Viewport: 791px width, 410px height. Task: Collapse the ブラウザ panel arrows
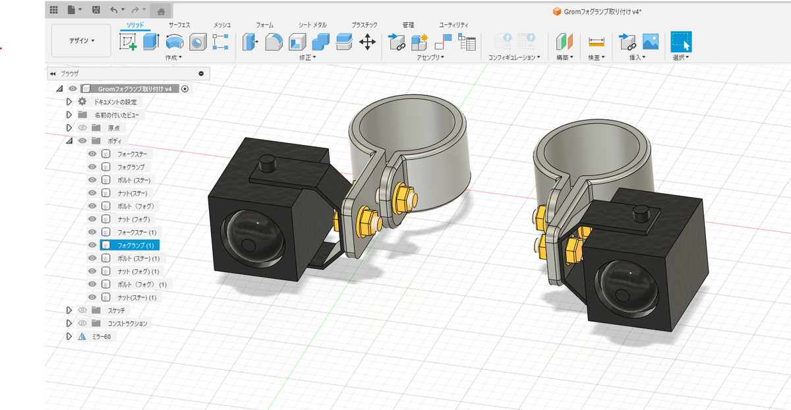[x=52, y=74]
